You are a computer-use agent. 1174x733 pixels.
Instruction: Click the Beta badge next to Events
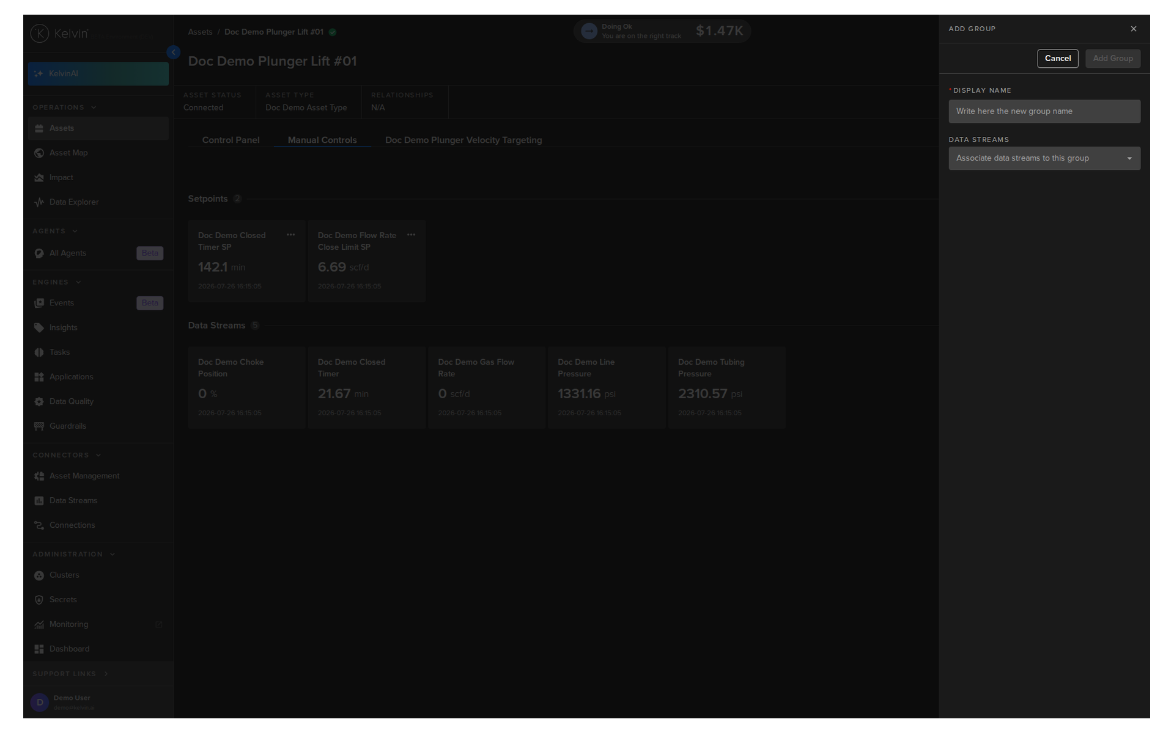tap(150, 303)
